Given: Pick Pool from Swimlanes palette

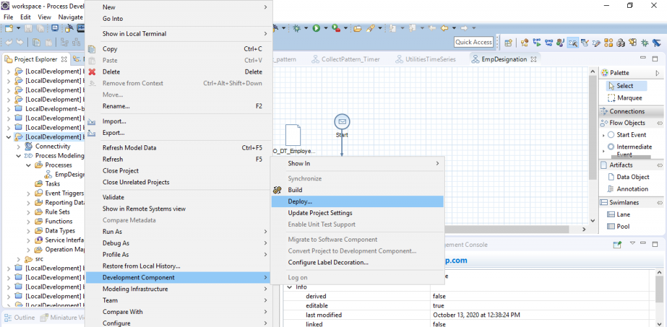Looking at the screenshot, I should point(619,226).
